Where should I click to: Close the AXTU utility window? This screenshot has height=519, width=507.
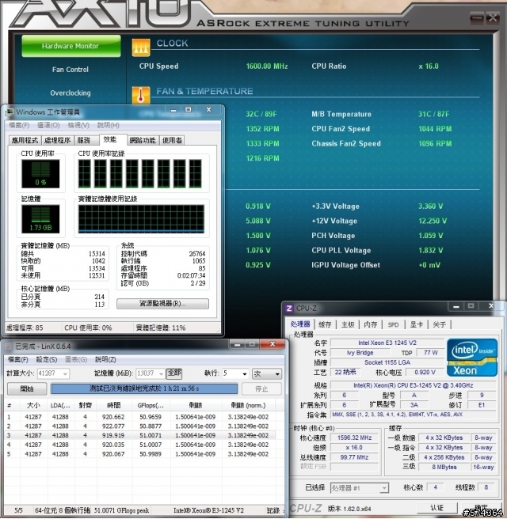coord(493,18)
